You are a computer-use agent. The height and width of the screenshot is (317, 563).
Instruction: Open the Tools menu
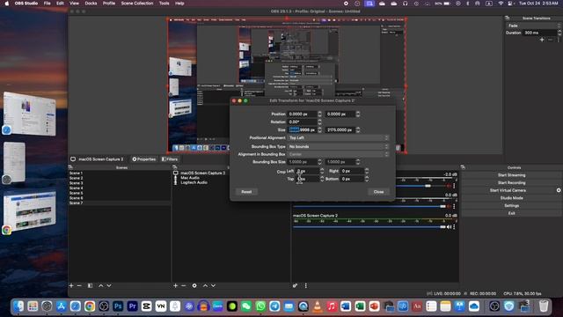165,4
